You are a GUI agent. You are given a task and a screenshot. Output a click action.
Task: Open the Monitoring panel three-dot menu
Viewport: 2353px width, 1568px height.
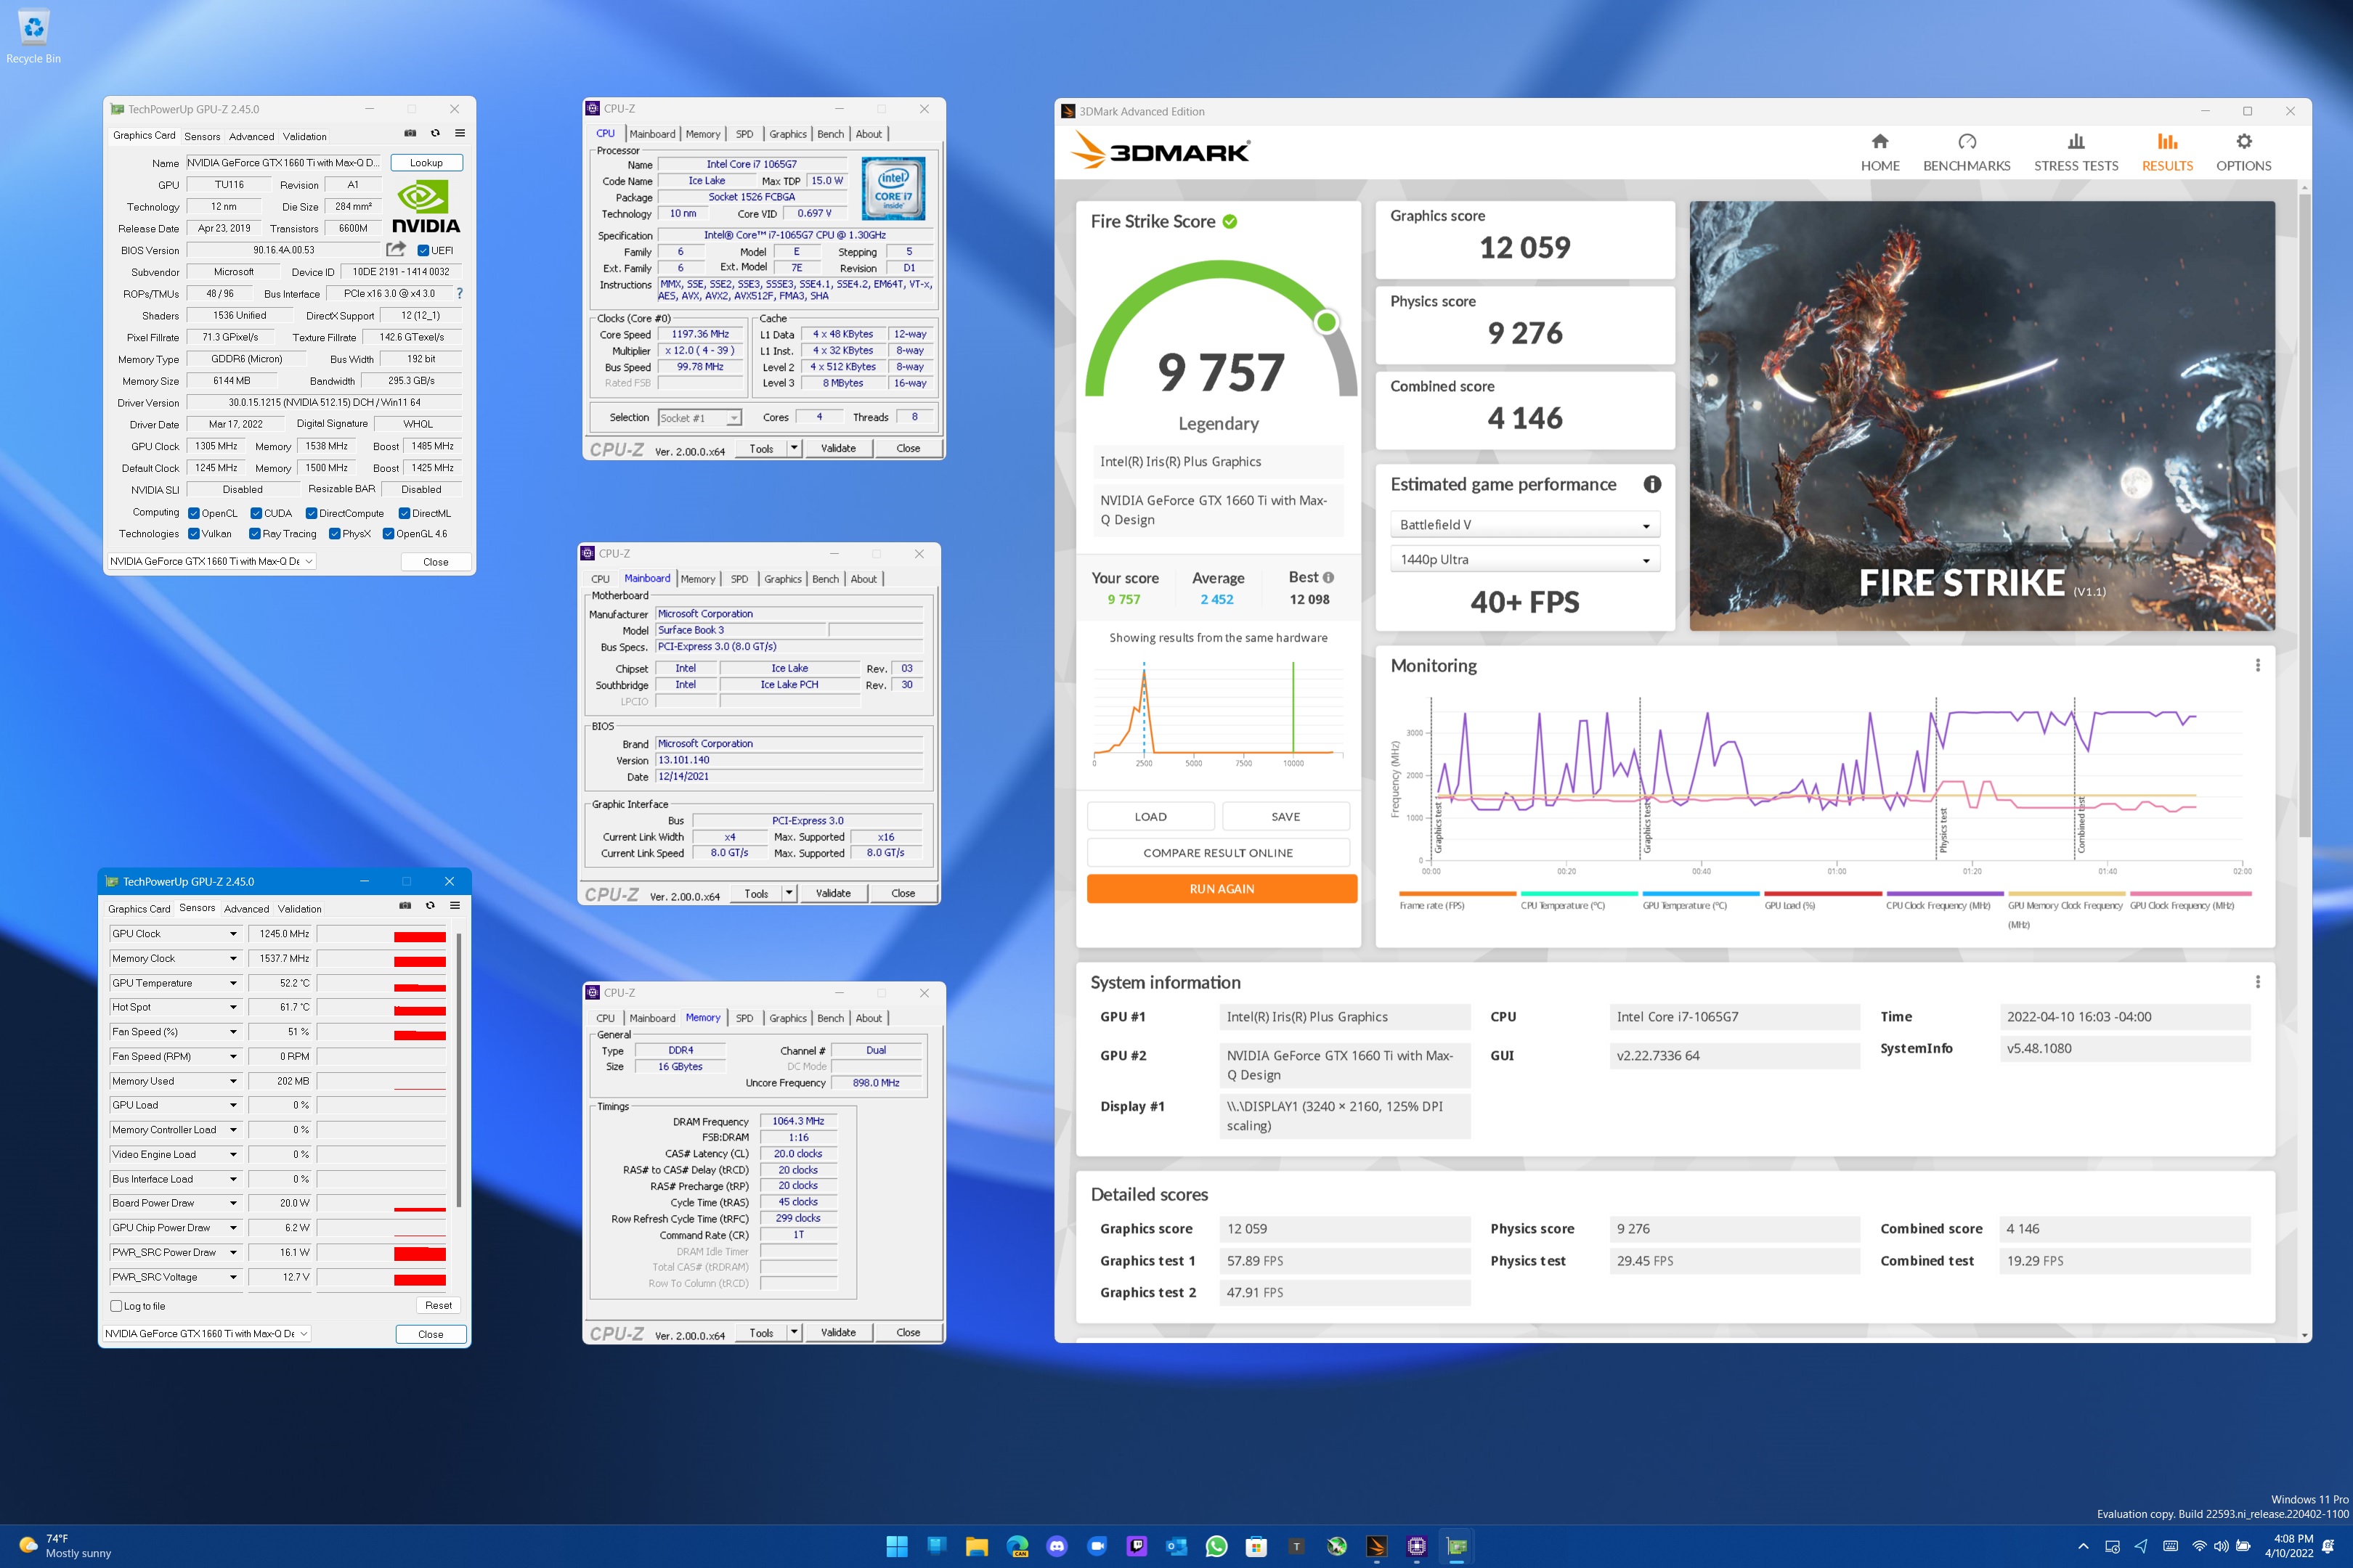(x=2257, y=665)
